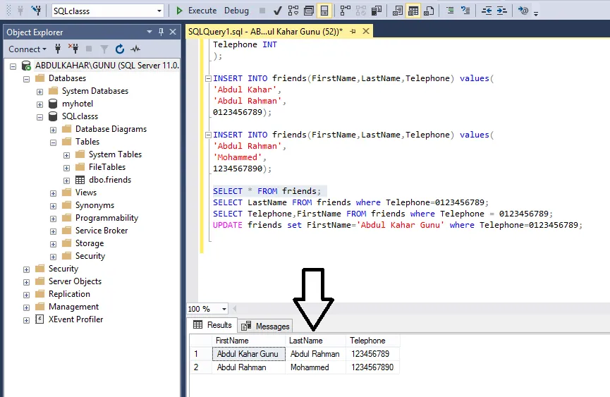The image size is (610, 397).
Task: Pin the SQLQuery1.sql tab
Action: pos(353,32)
